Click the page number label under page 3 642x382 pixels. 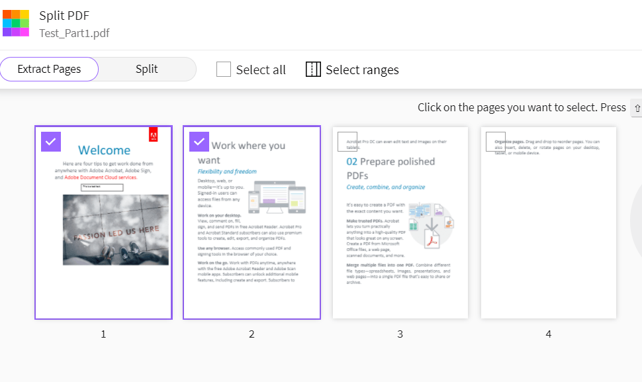pos(400,334)
